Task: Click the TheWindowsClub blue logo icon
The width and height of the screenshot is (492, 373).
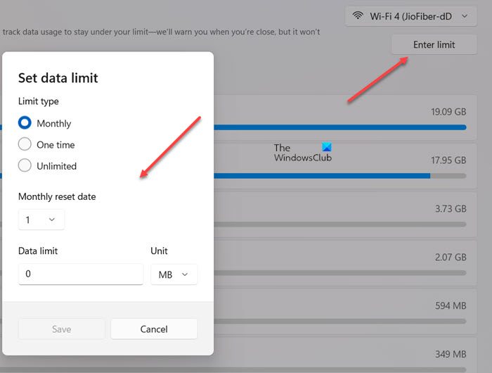Action: point(326,148)
